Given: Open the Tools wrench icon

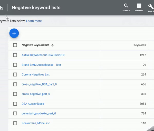Looking at the screenshot, I should [151, 7].
